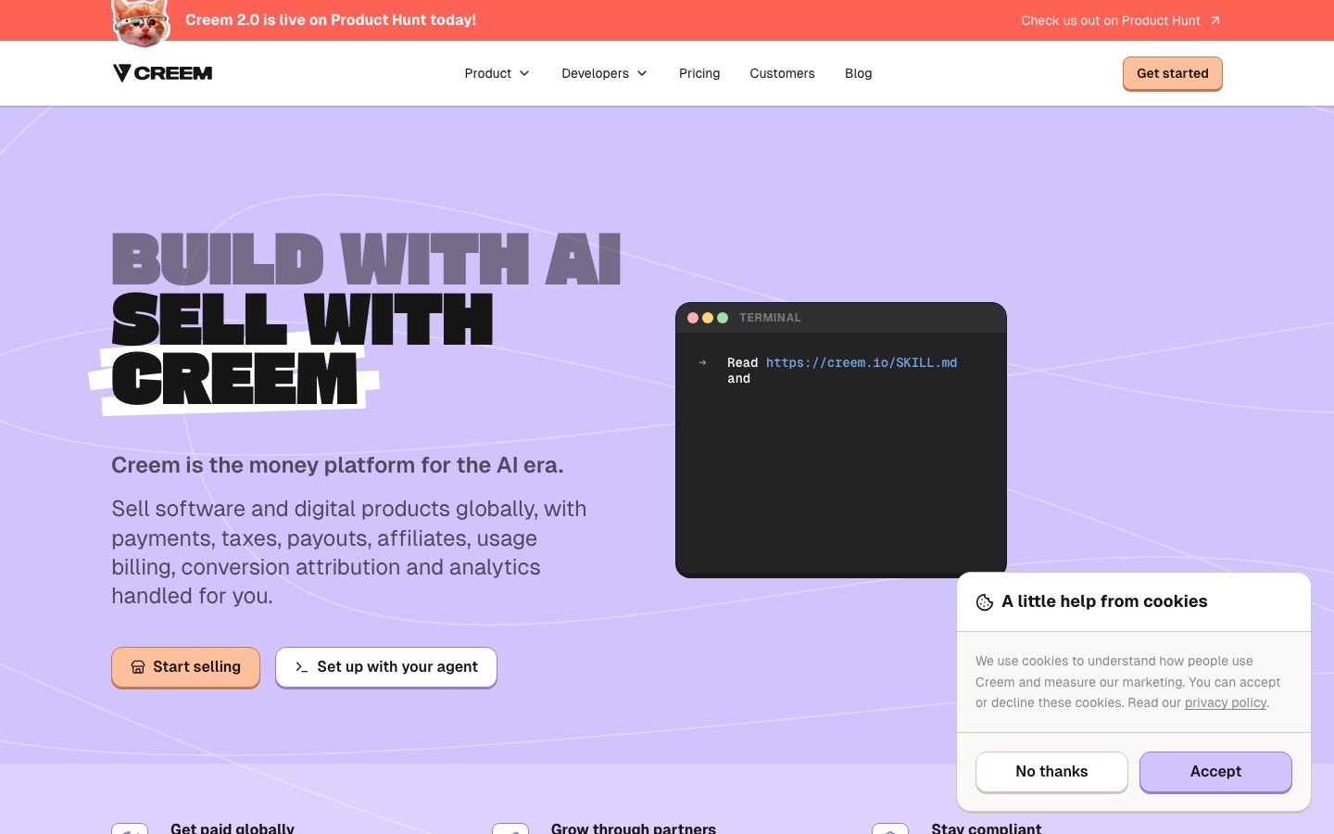Click the Creem 2.0 is live announcement text
The width and height of the screenshot is (1334, 834).
(331, 19)
